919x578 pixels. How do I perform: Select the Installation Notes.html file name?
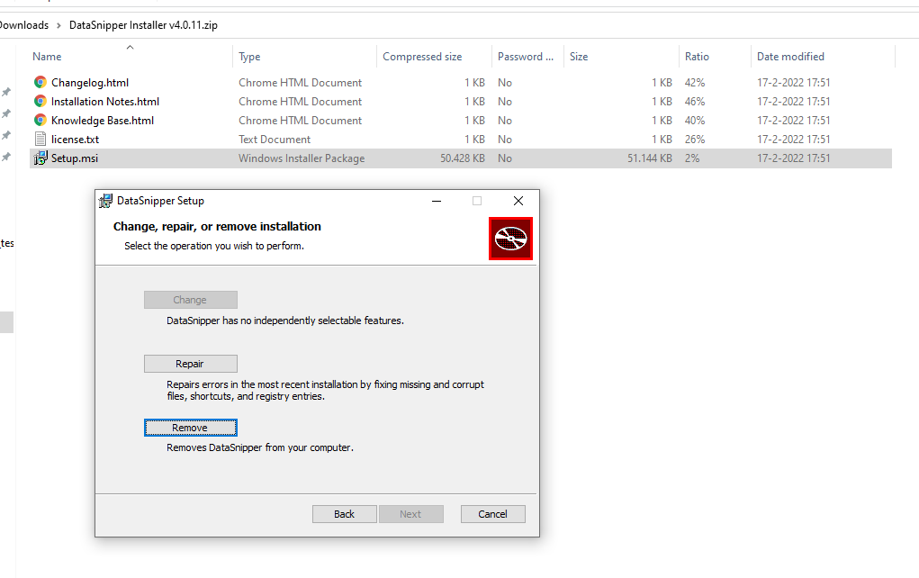pos(105,102)
